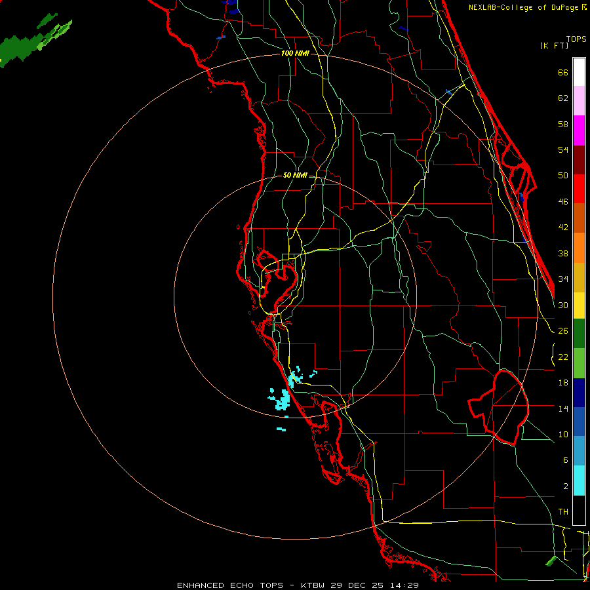The image size is (590, 590).
Task: Click the 66 legend value
Action: coord(563,73)
